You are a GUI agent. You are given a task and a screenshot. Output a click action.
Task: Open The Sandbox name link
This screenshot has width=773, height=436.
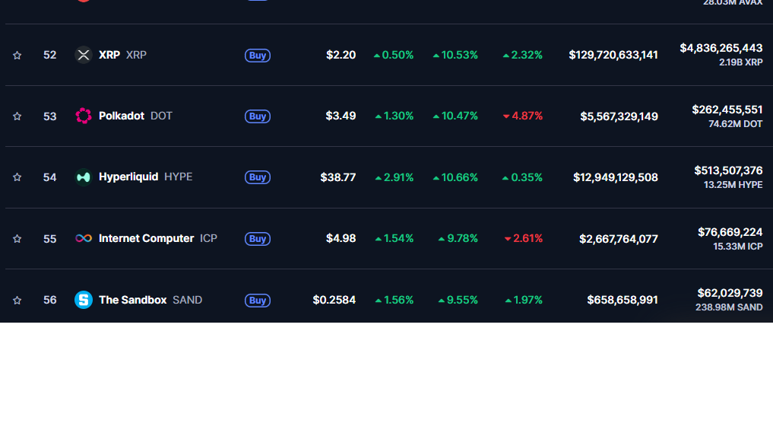coord(132,300)
